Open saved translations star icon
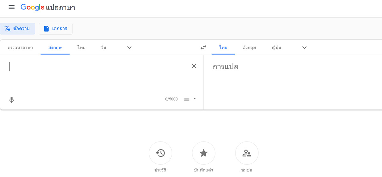Screen dimensions: 382x177 click(x=204, y=153)
